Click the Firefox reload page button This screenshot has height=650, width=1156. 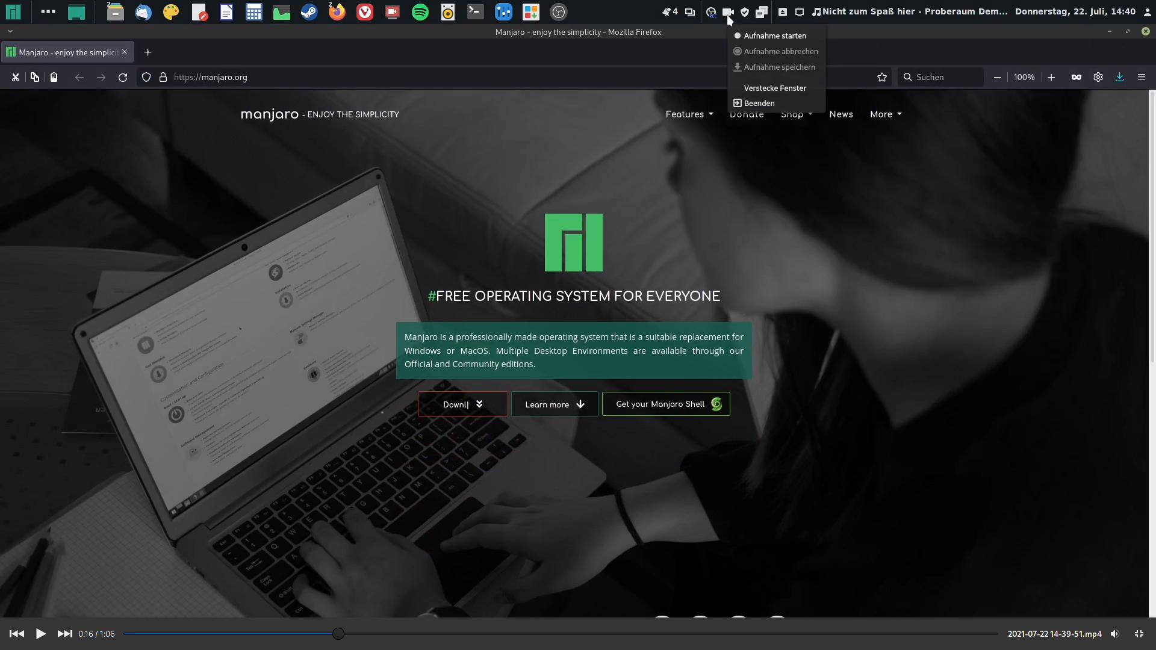123,77
